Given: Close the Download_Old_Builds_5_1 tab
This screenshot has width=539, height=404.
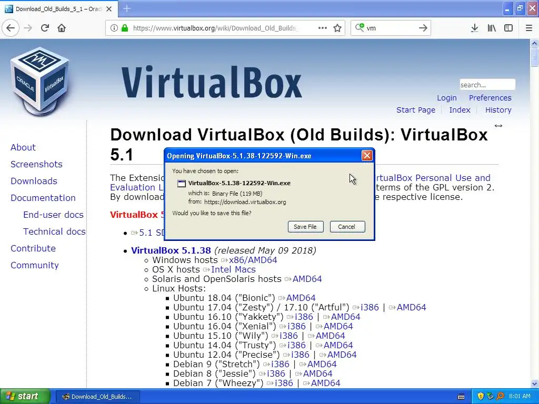Looking at the screenshot, I should point(109,9).
